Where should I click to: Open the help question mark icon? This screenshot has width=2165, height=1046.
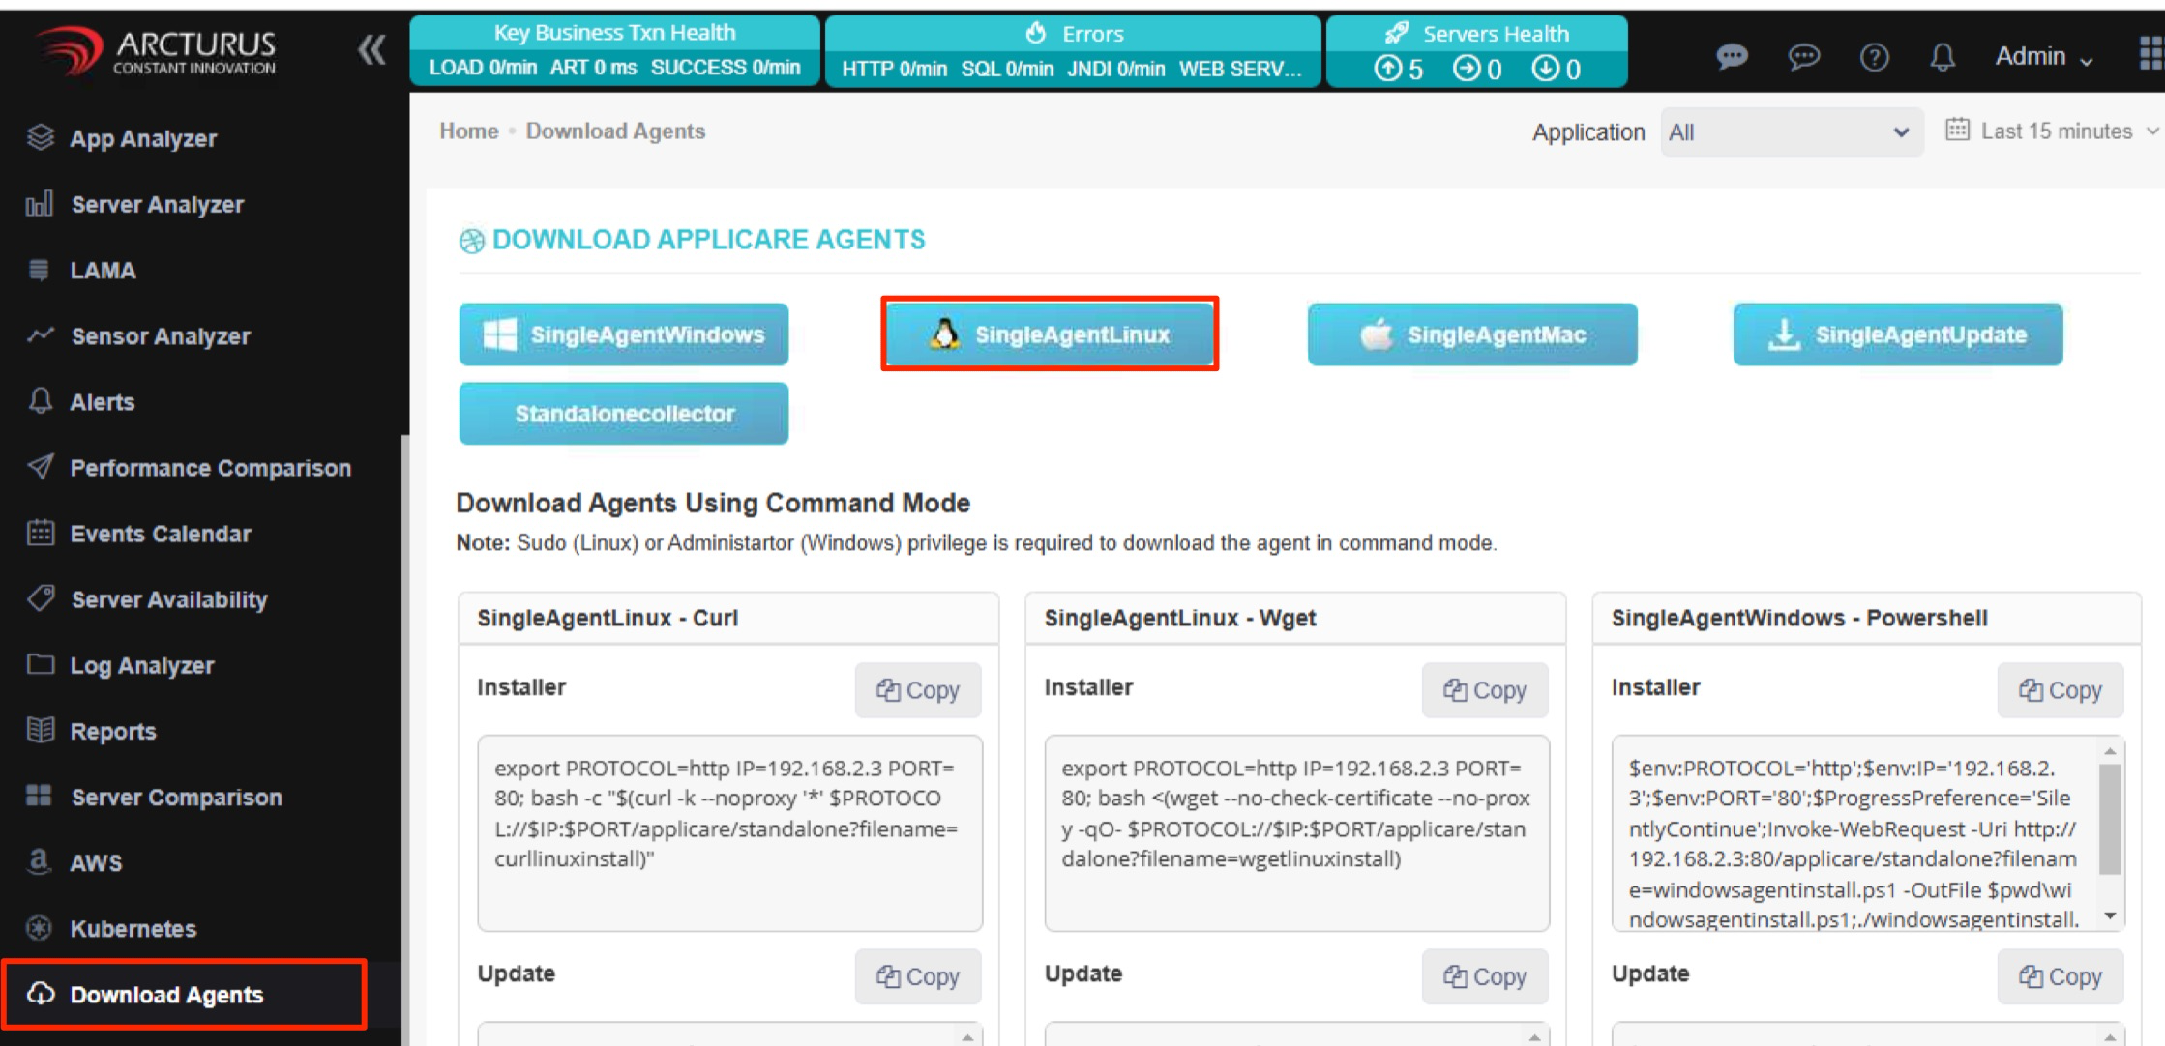1873,58
